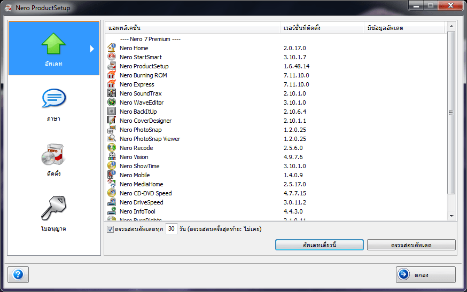The image size is (467, 292).
Task: Click the vertical scrollbar thumb
Action: click(x=452, y=113)
